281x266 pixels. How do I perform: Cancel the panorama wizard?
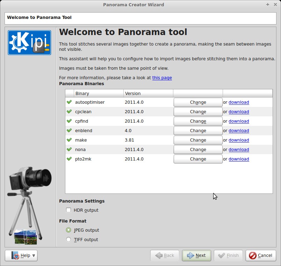(261, 255)
